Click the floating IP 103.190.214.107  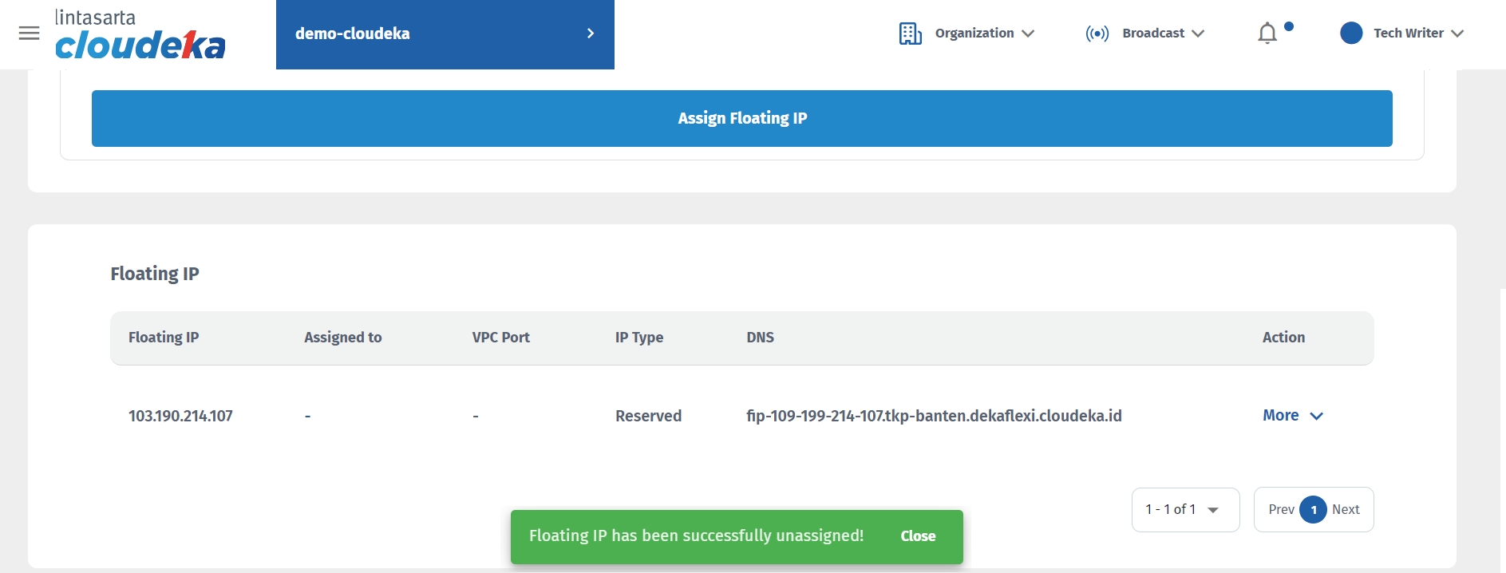(x=180, y=416)
